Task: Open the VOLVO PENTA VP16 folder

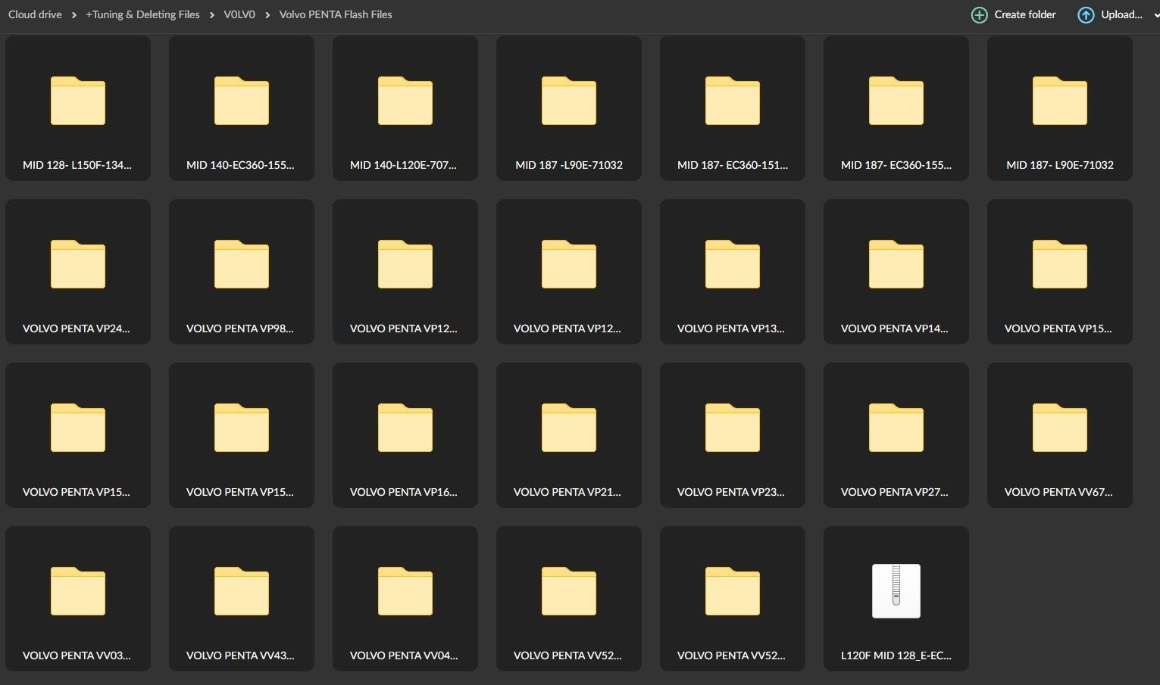Action: (405, 434)
